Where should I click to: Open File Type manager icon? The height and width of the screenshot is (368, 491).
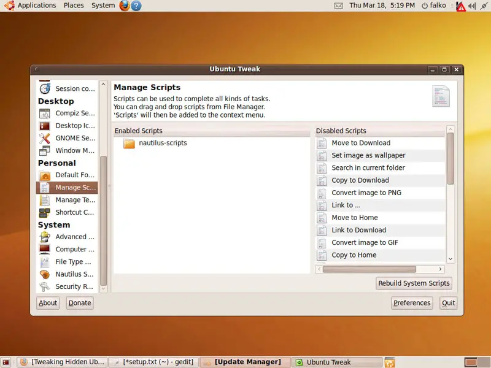tap(45, 262)
